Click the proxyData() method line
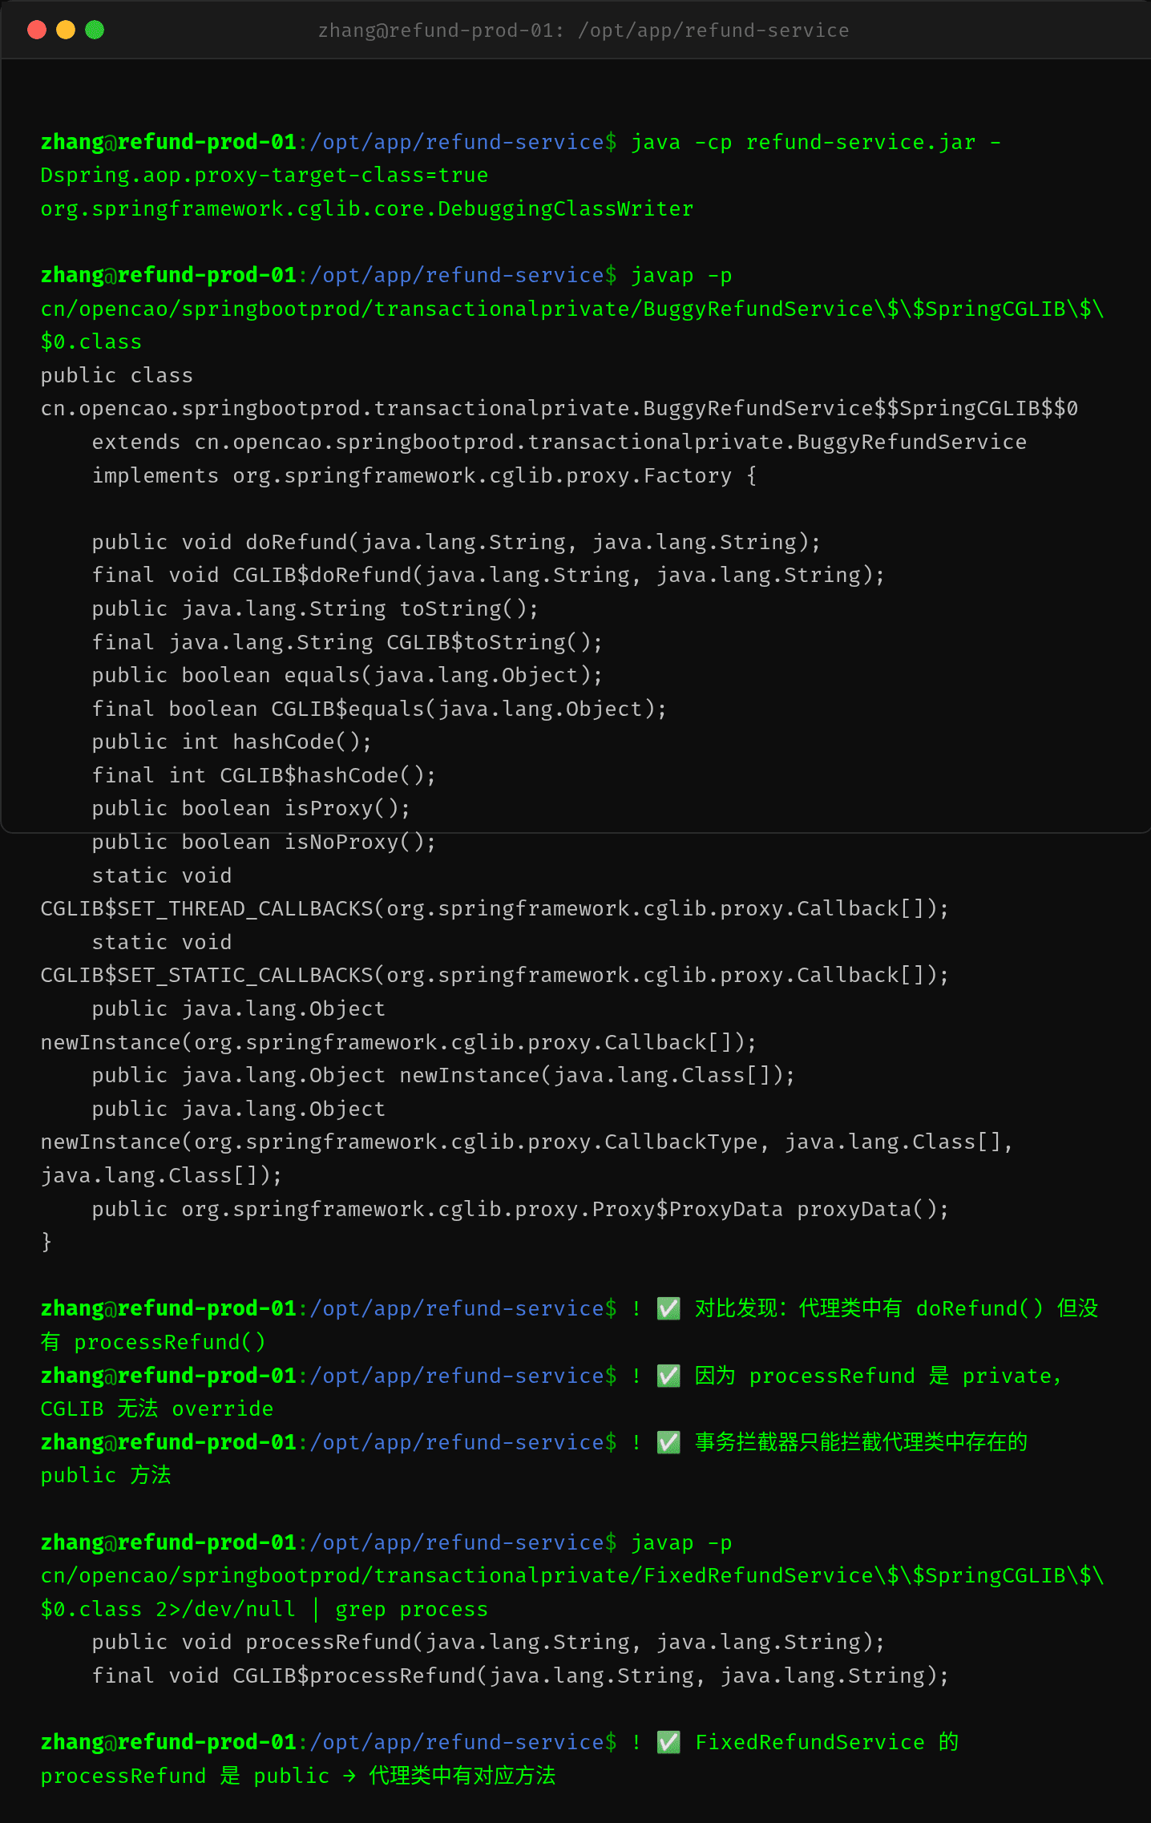 520,1210
